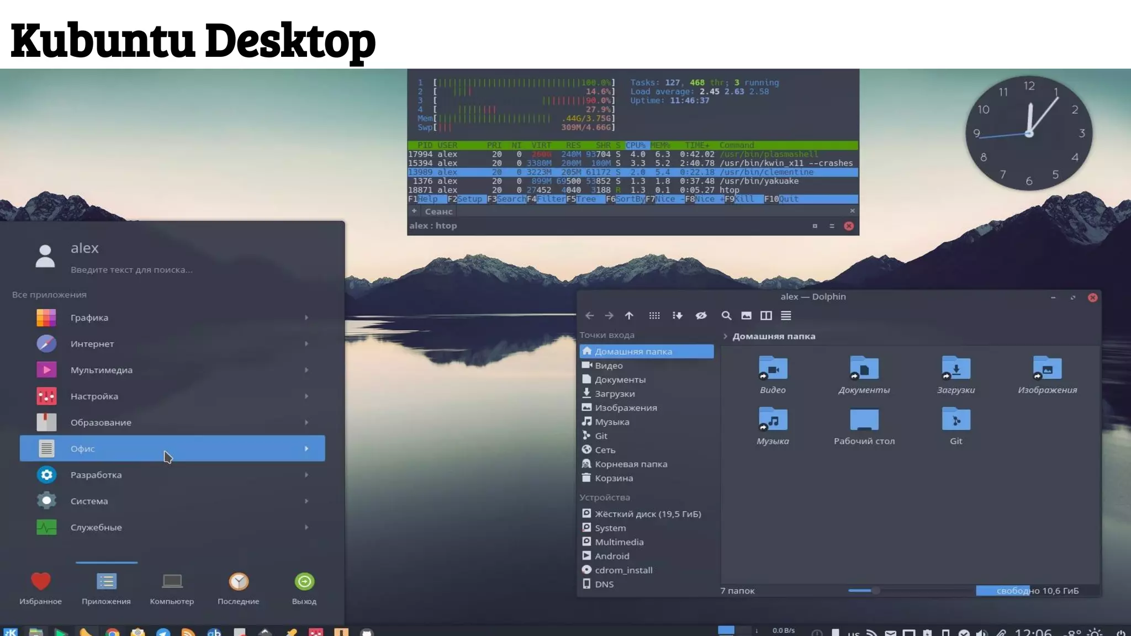Click the sort order toolbar icon

(678, 316)
